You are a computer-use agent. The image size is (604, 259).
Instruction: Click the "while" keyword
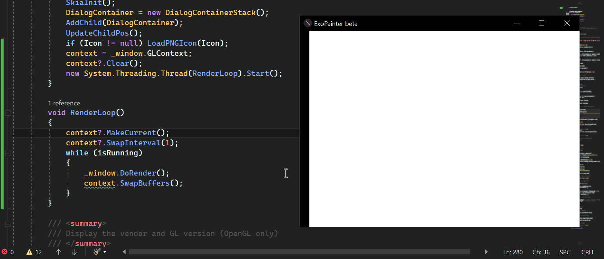click(77, 153)
